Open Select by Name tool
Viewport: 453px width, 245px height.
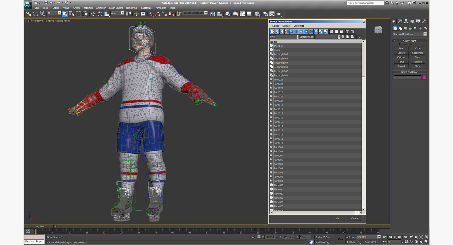click(72, 14)
